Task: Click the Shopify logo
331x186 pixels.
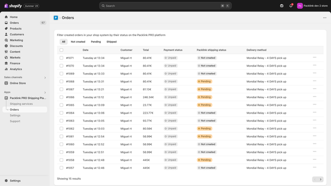Action: (13, 6)
